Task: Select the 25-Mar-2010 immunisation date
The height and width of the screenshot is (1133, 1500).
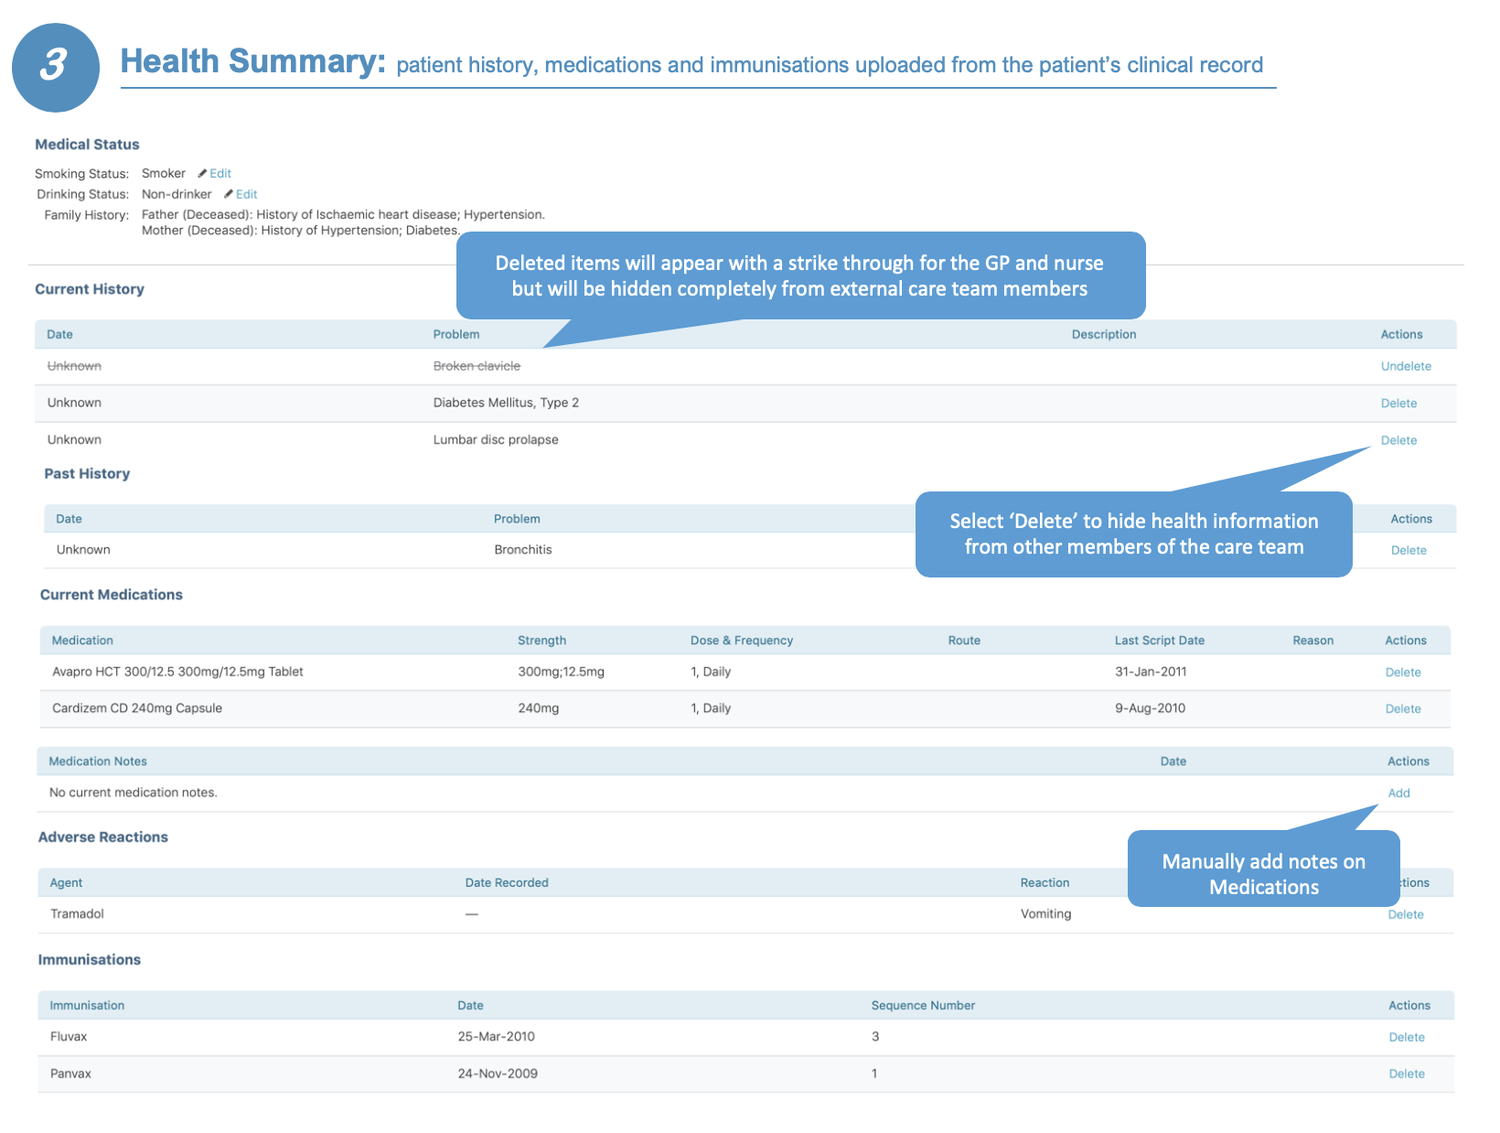Action: point(496,1036)
